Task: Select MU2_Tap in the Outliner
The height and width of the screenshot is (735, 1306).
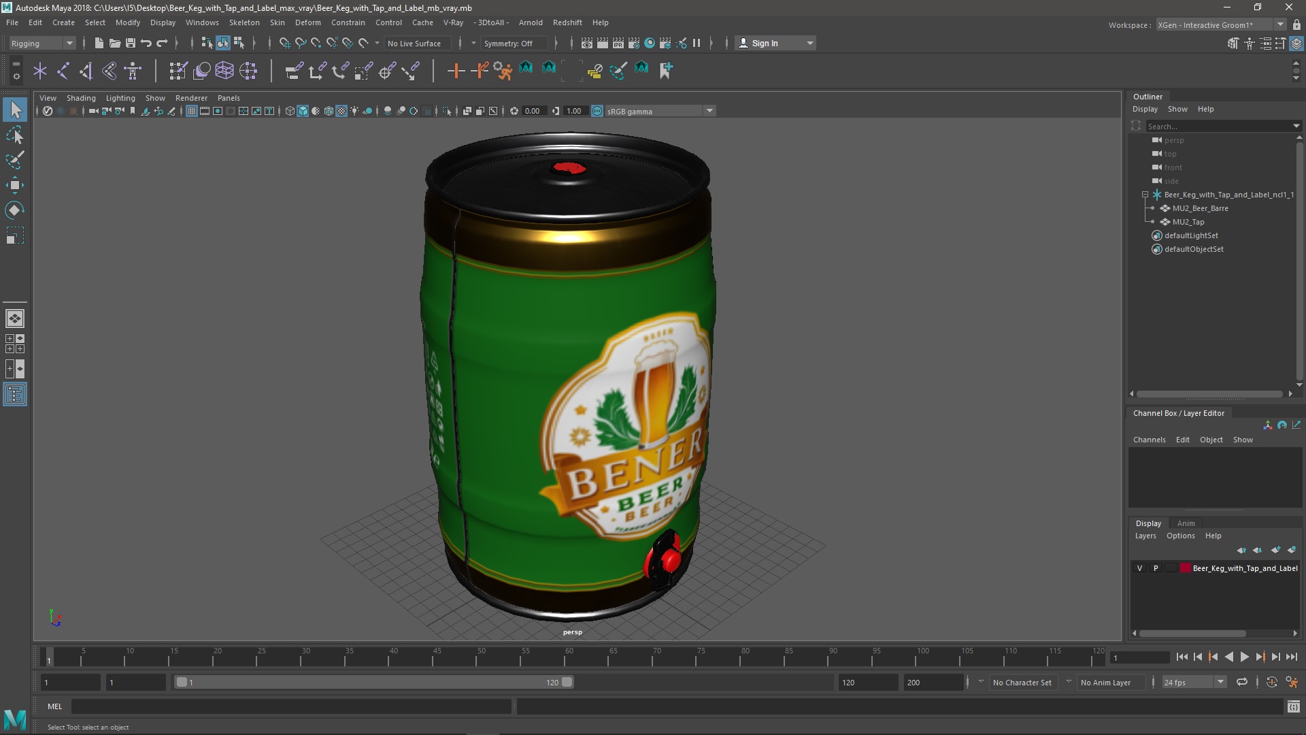Action: coord(1188,222)
